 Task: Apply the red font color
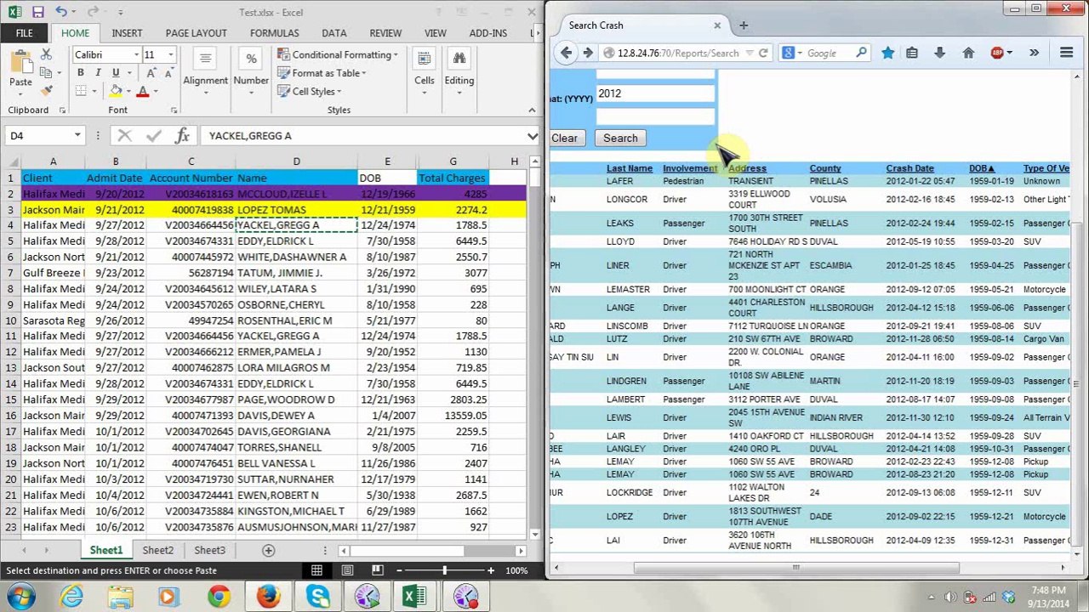tap(142, 92)
